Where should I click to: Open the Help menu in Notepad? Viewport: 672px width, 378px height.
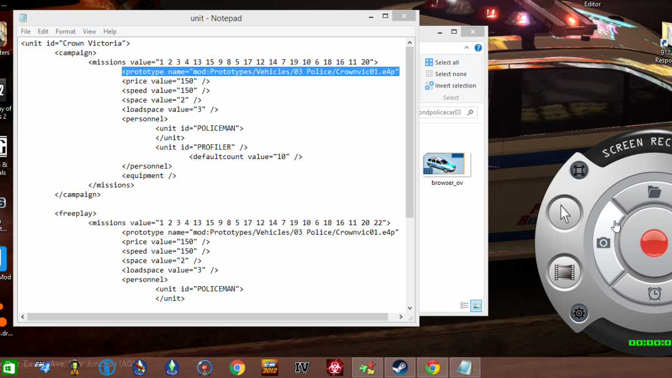coord(110,31)
